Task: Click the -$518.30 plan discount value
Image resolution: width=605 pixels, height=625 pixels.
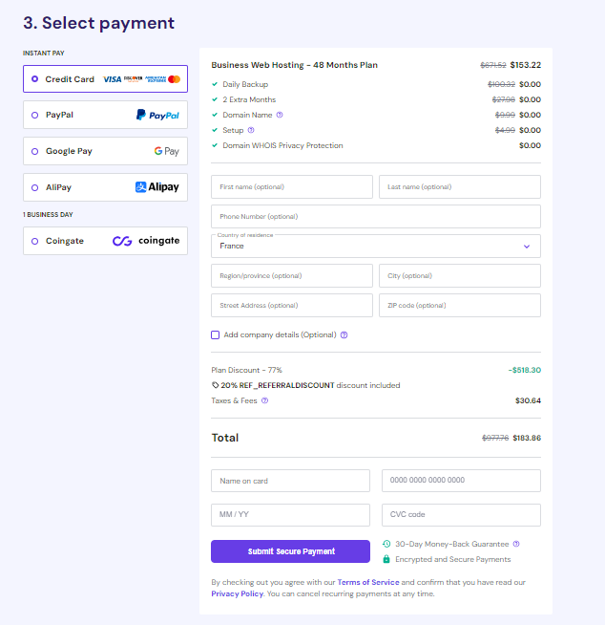Action: point(524,370)
